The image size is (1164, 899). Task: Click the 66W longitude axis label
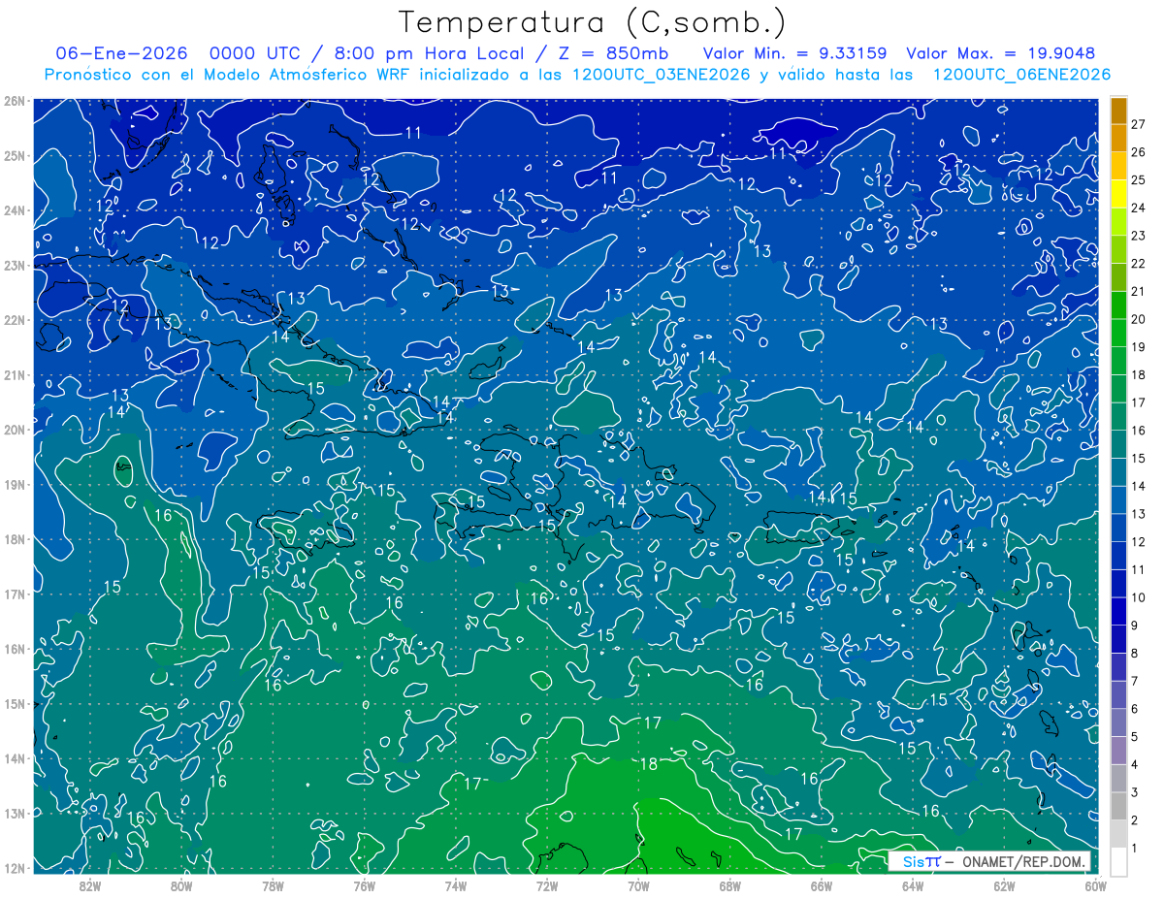coord(821,884)
